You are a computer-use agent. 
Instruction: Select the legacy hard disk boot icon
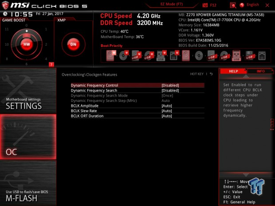(186, 56)
